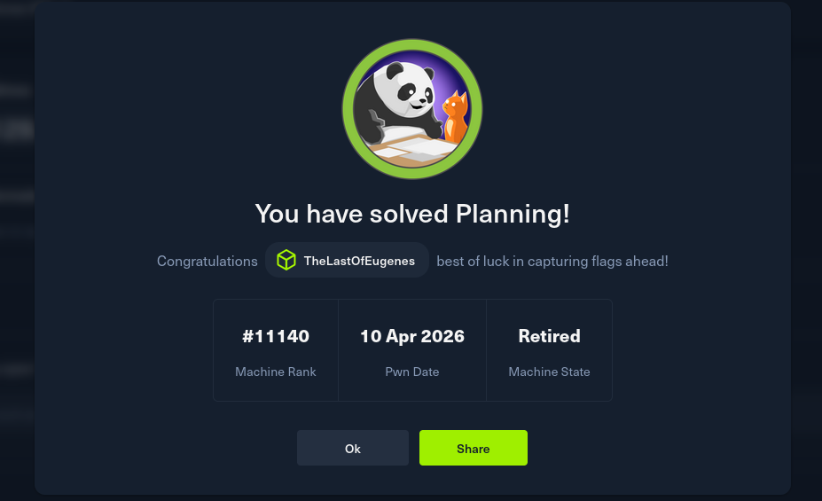822x501 pixels.
Task: Click the Machine Rank label
Action: pos(276,372)
